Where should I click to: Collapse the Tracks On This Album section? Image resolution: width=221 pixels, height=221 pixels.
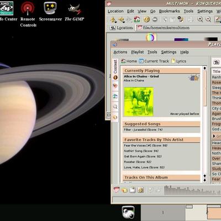pyautogui.click(x=161, y=177)
